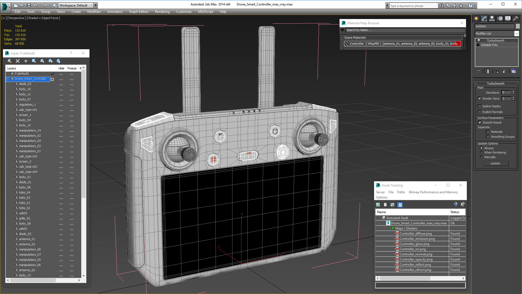Click Create New Layer icon in Layer panel
This screenshot has width=522, height=294.
pyautogui.click(x=10, y=61)
